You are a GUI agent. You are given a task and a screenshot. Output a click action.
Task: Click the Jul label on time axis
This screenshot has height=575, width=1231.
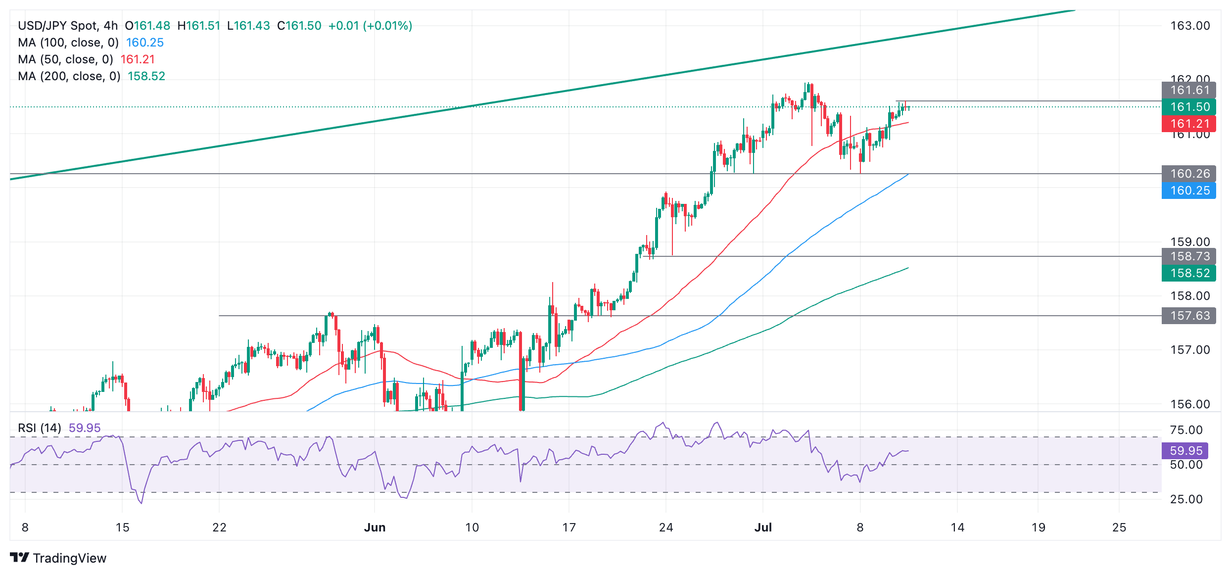[x=763, y=527]
